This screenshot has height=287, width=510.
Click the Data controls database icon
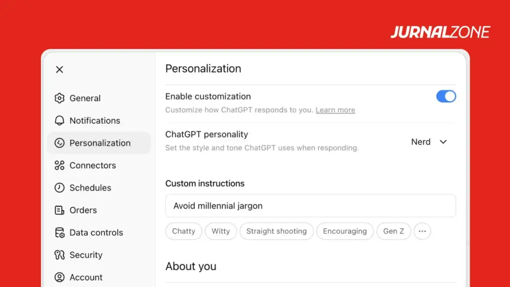point(60,233)
